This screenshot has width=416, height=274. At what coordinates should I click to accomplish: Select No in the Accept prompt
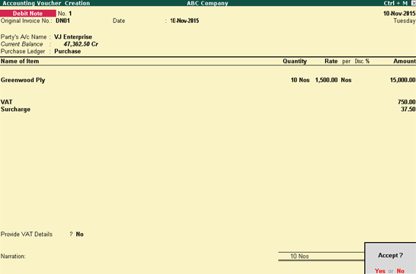[x=400, y=271]
